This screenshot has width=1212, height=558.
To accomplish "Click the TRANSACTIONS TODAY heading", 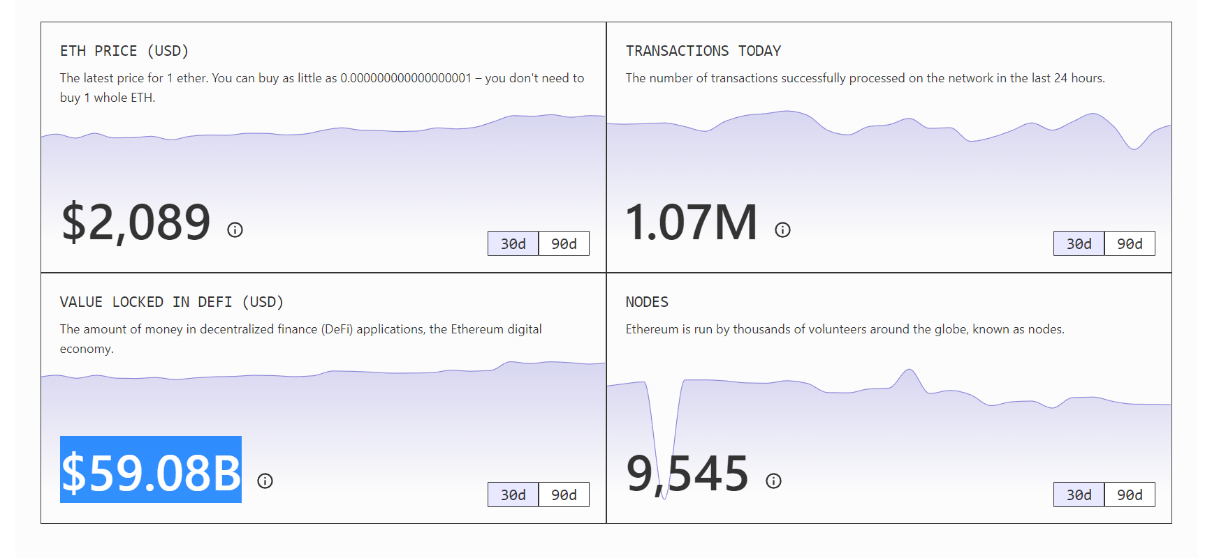I will [x=703, y=51].
